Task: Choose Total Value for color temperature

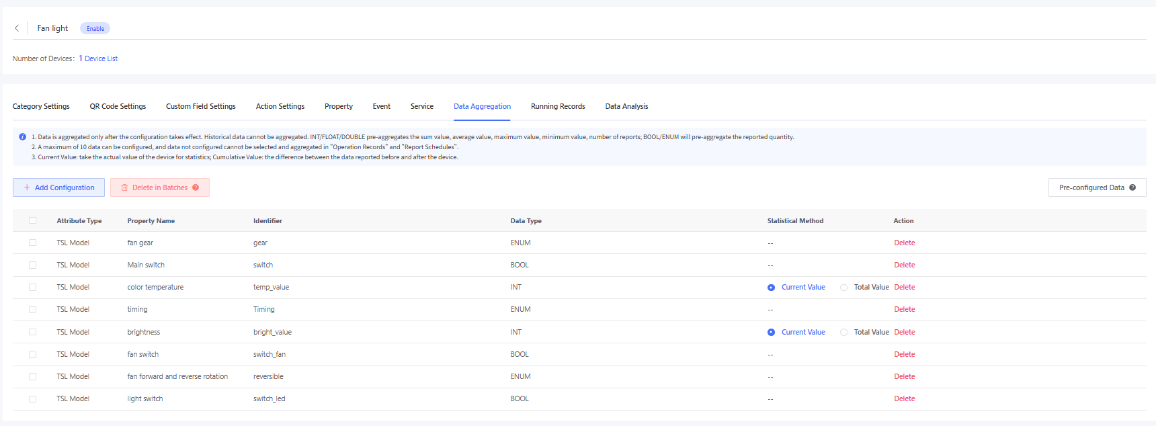Action: (843, 288)
